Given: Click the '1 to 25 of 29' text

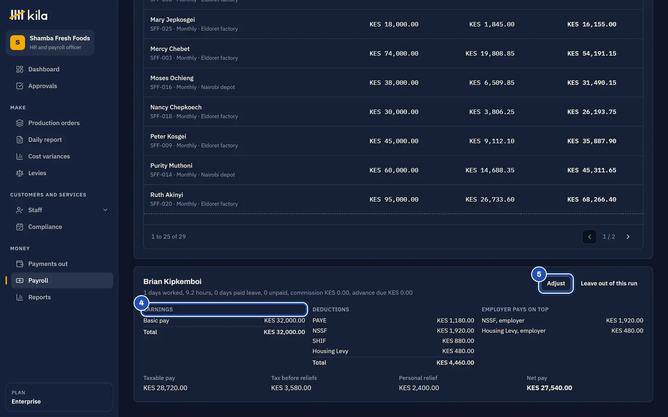Looking at the screenshot, I should (x=168, y=237).
